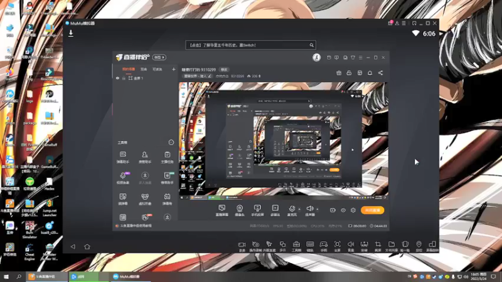Click MuMu volume speaker icon
The image size is (502, 282).
pos(351,246)
